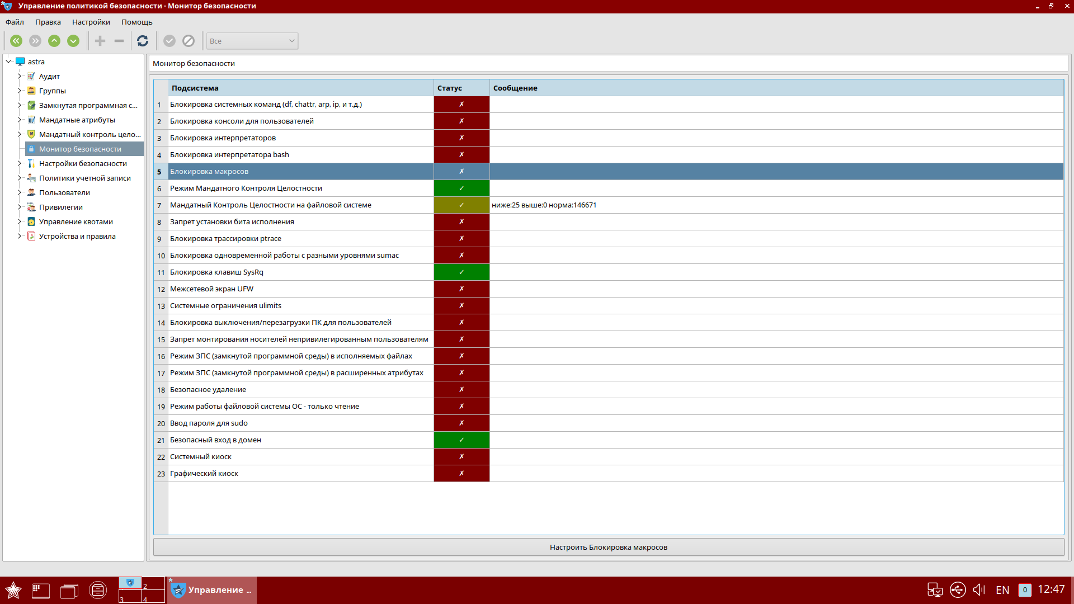
Task: Open the Настройки menu
Action: (91, 22)
